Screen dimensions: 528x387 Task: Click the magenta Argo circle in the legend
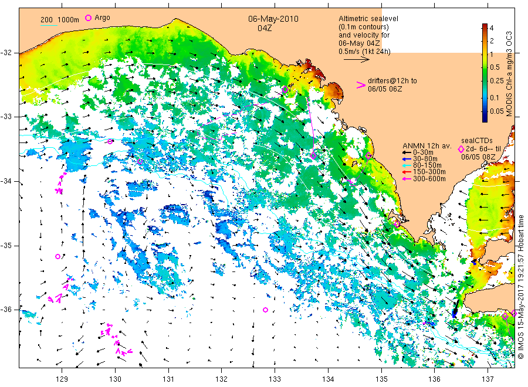88,18
